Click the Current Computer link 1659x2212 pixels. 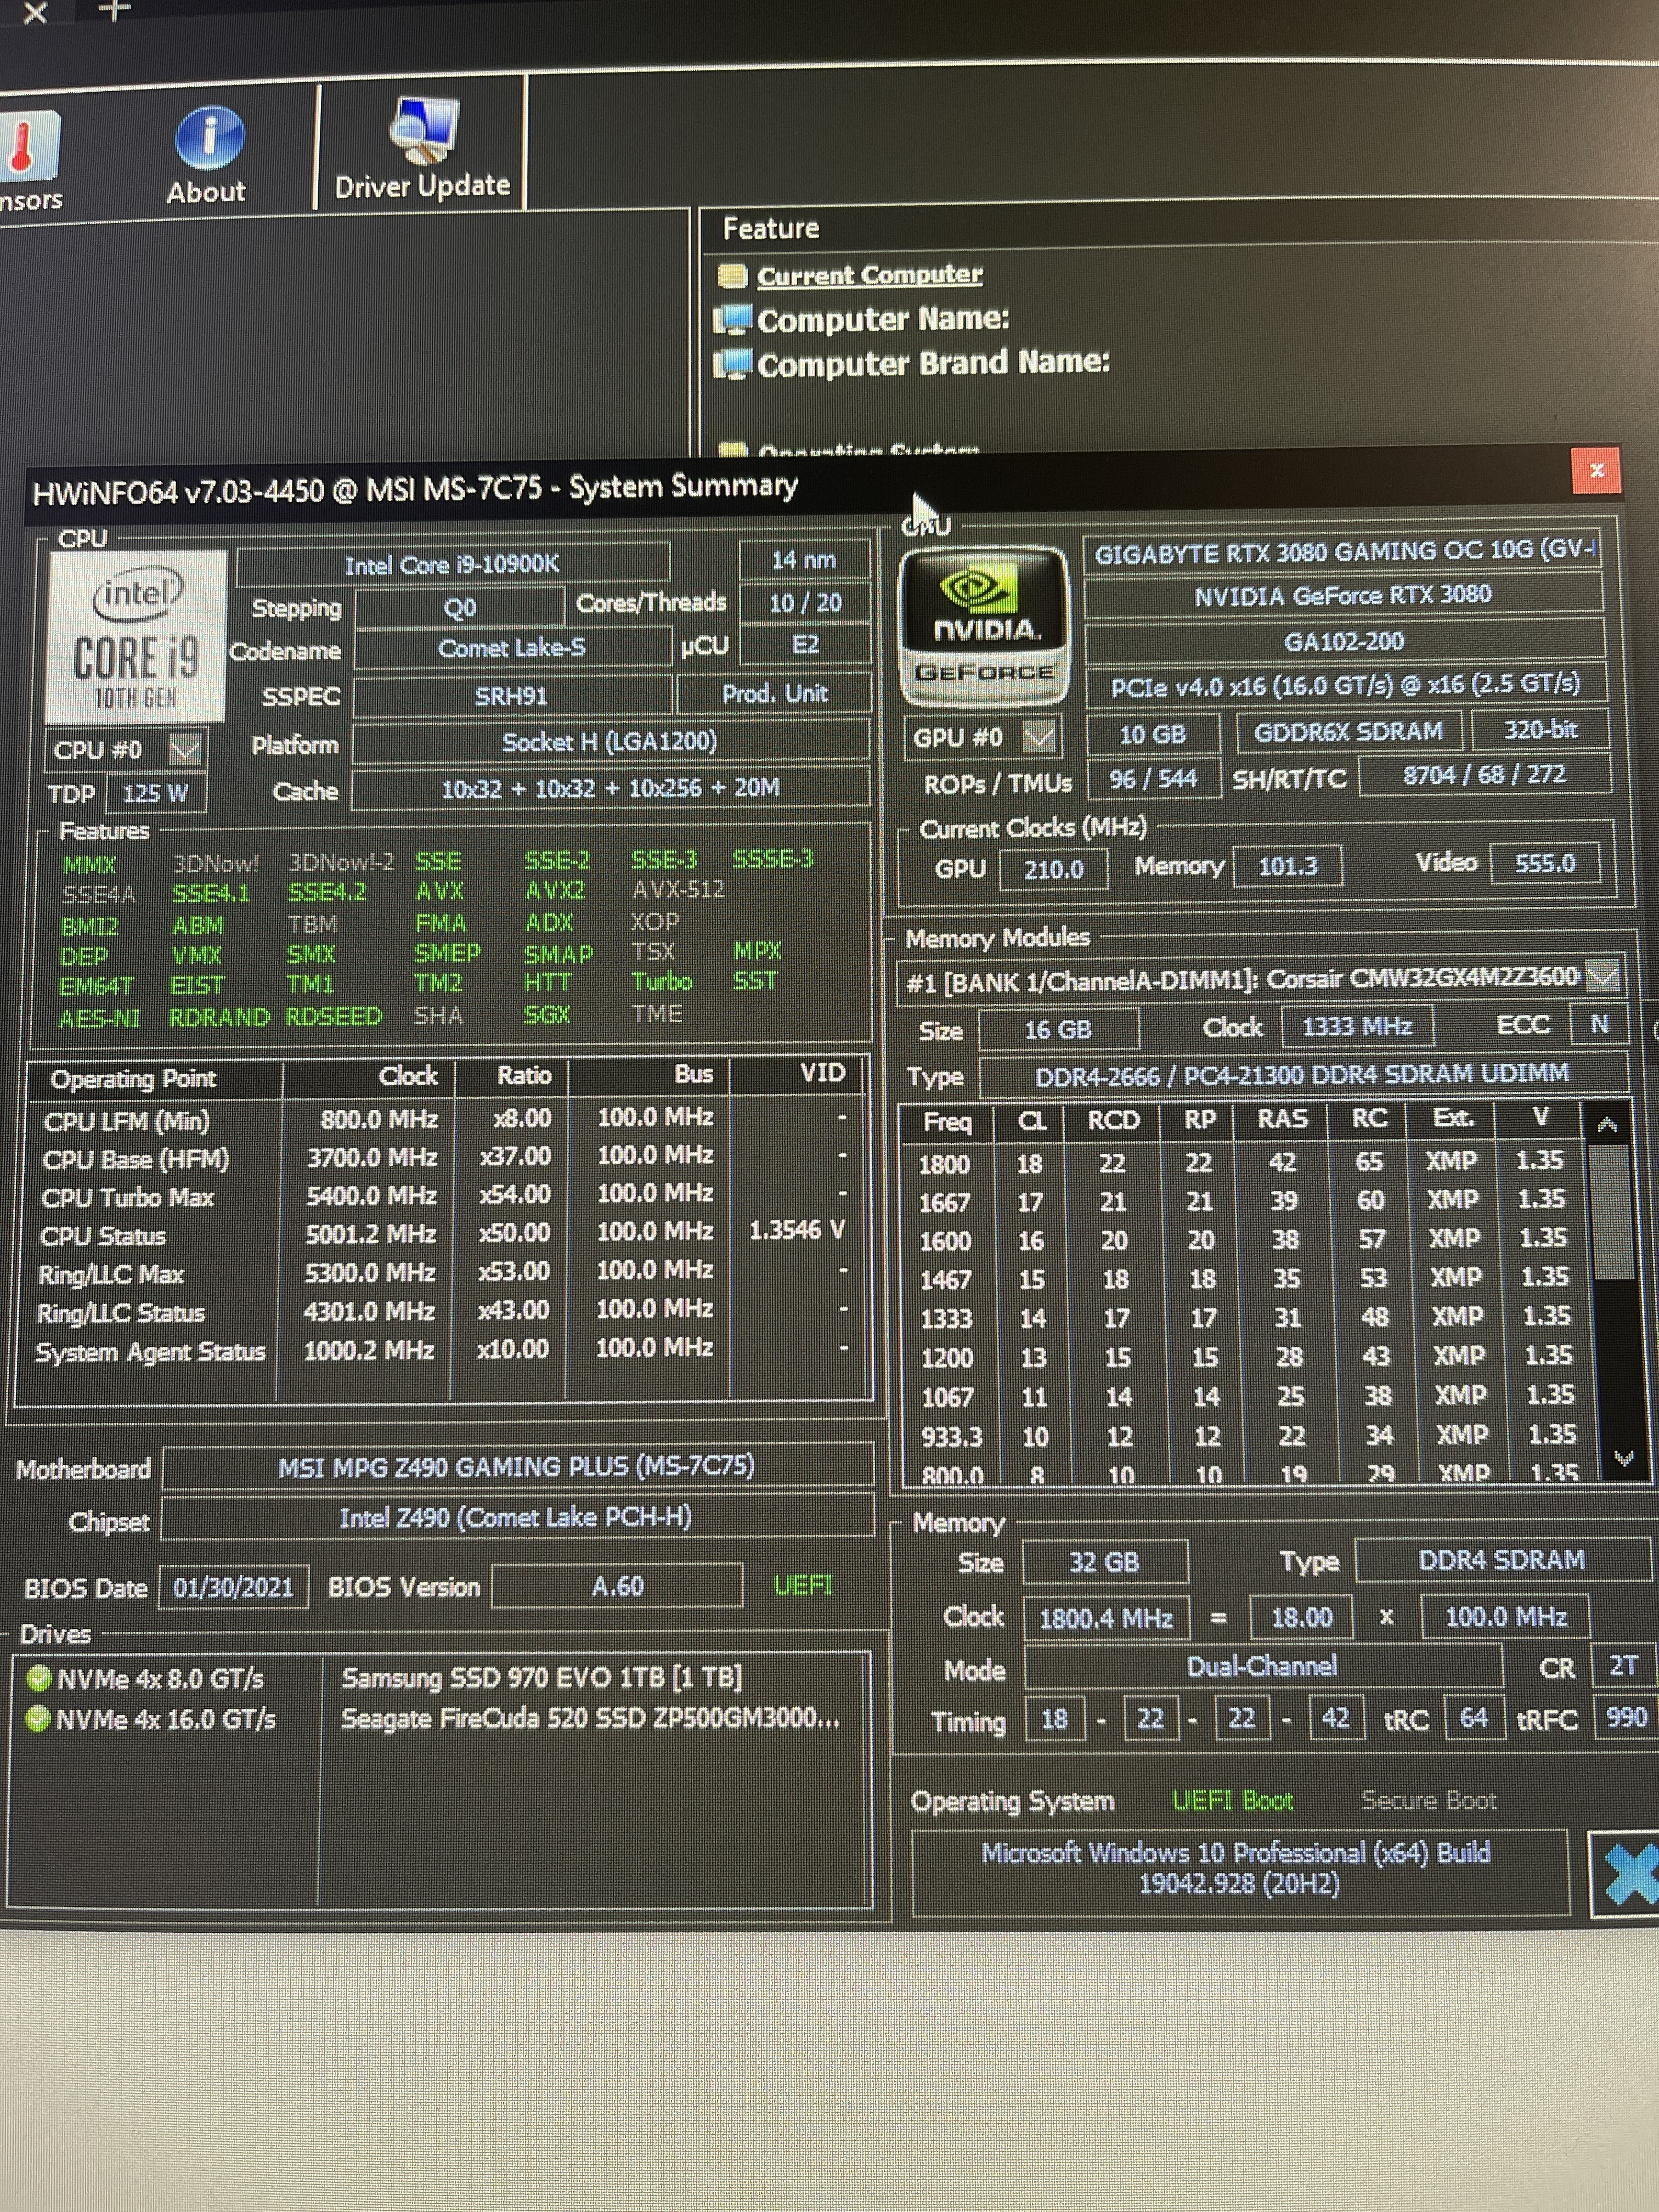tap(869, 275)
